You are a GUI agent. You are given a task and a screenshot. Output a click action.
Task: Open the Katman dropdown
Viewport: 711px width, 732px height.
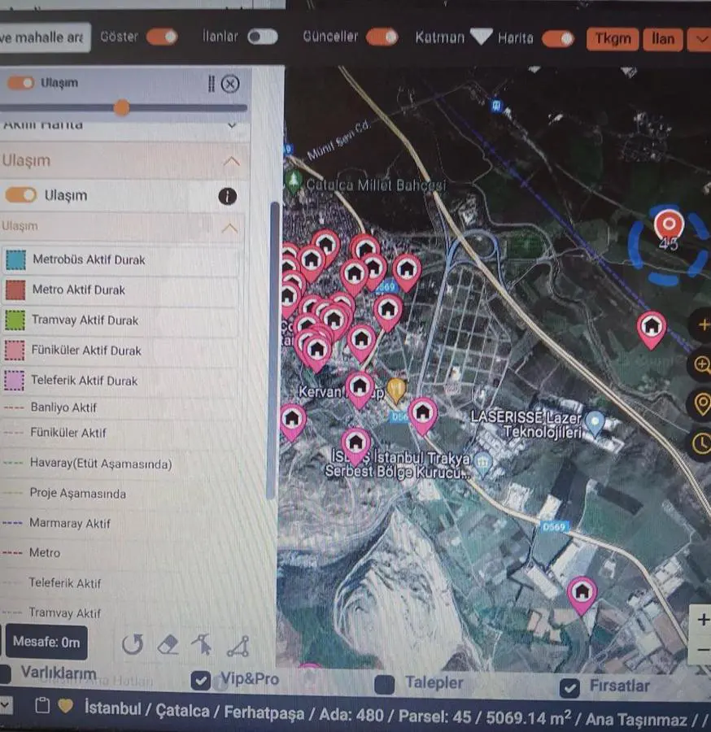pyautogui.click(x=481, y=37)
